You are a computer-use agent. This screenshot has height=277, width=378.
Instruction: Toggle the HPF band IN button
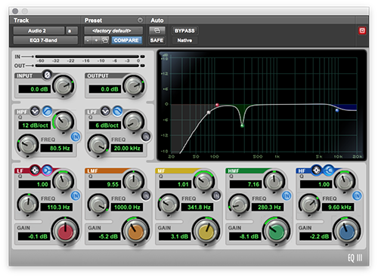point(76,137)
